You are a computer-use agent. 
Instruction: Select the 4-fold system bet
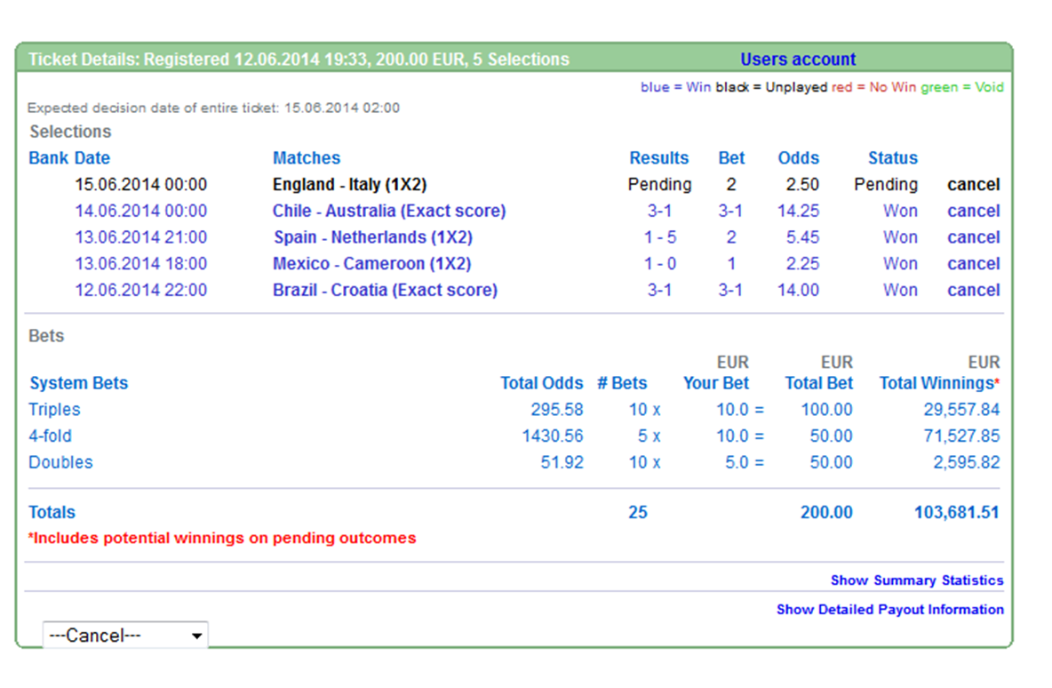[50, 436]
